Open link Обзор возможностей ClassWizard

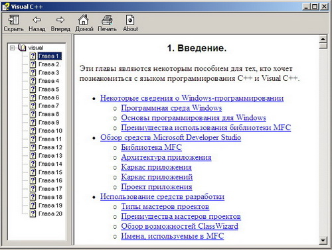179,226
